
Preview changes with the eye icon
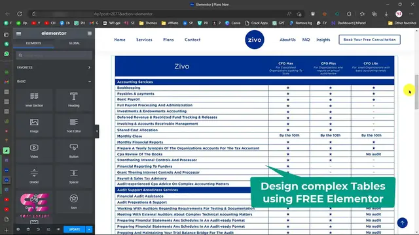pyautogui.click(x=58, y=229)
